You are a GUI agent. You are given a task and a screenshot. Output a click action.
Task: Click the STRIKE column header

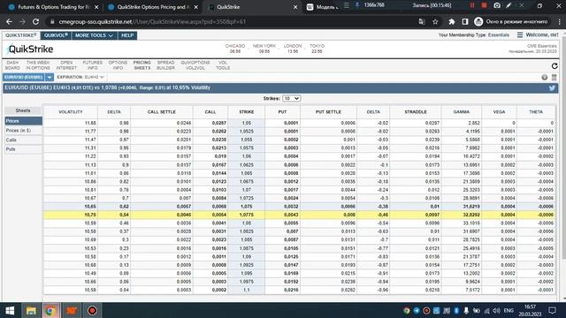click(x=247, y=112)
